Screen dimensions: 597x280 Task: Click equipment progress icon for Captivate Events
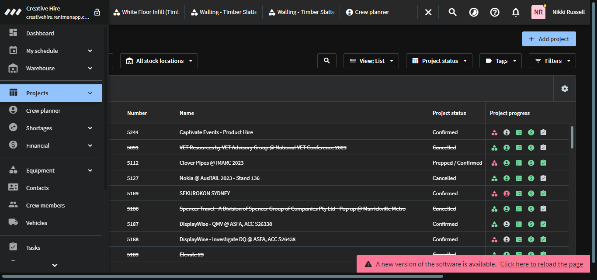pos(494,132)
